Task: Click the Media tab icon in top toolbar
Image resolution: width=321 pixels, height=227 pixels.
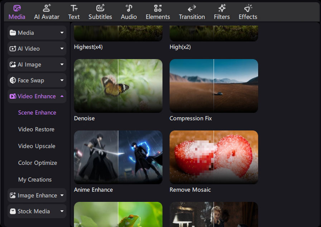Action: click(17, 8)
